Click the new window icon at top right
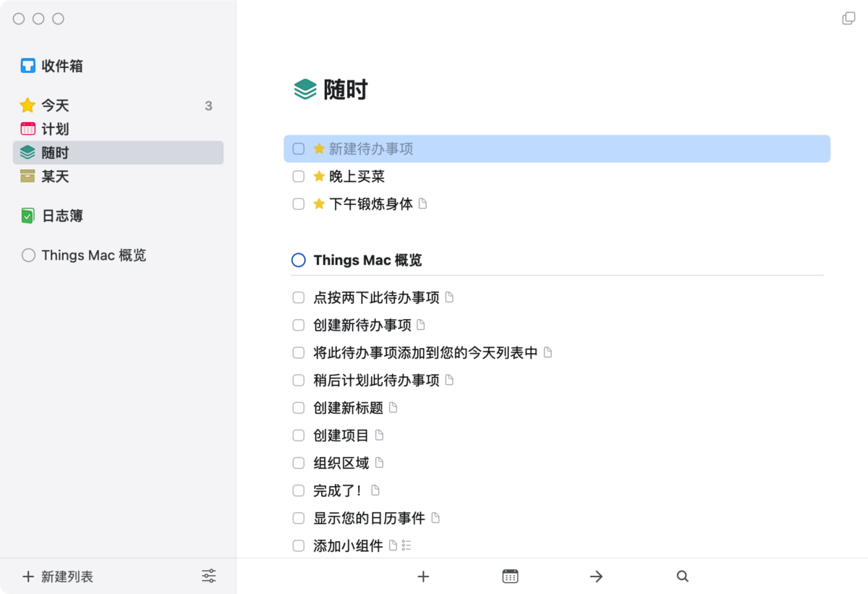The height and width of the screenshot is (594, 868). (849, 18)
